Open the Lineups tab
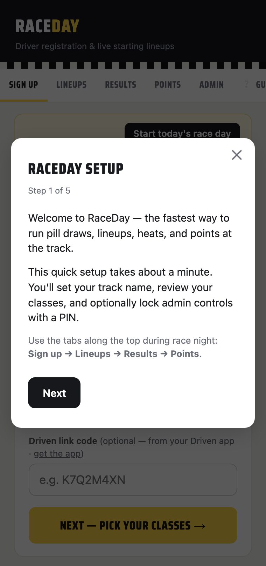 [71, 85]
